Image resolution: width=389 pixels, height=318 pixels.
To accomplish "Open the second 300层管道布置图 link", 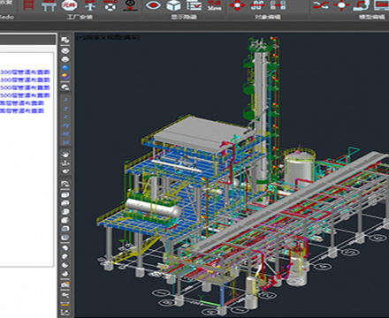I will [x=25, y=79].
